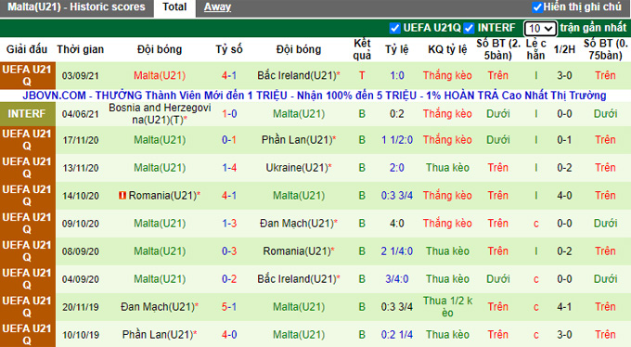Click the Giải đấu column header
The height and width of the screenshot is (347, 631).
click(x=27, y=49)
